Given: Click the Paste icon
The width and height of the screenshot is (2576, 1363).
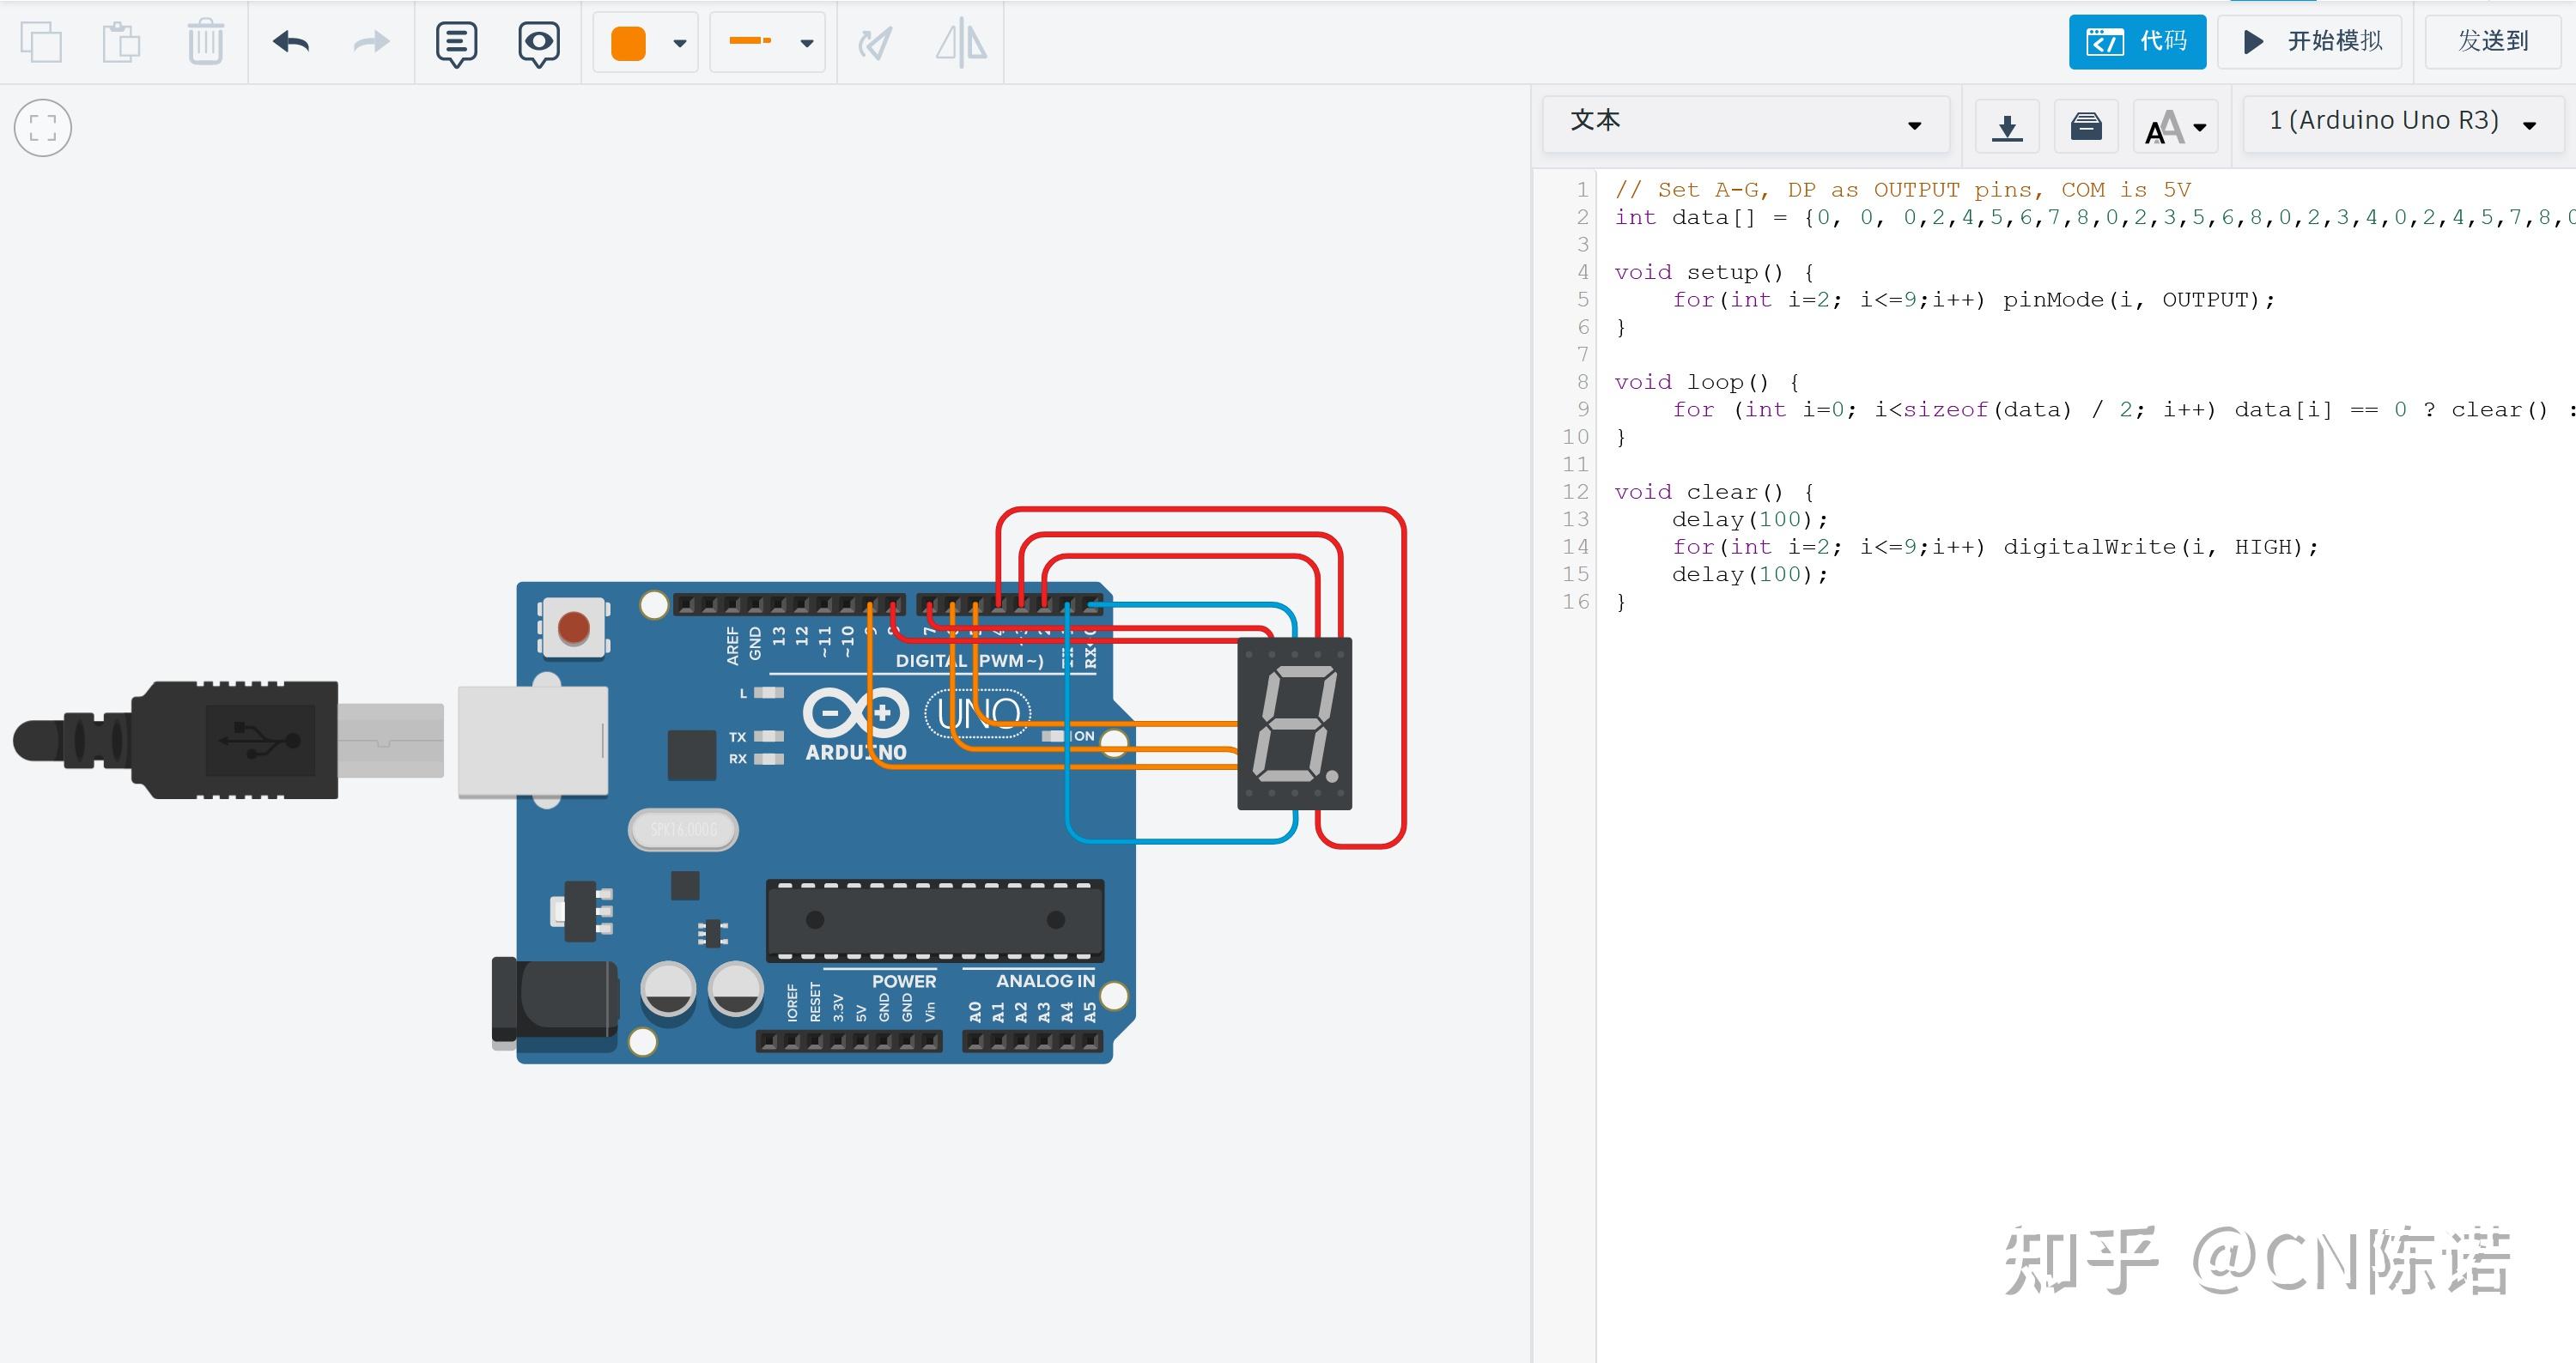Looking at the screenshot, I should click(x=122, y=42).
